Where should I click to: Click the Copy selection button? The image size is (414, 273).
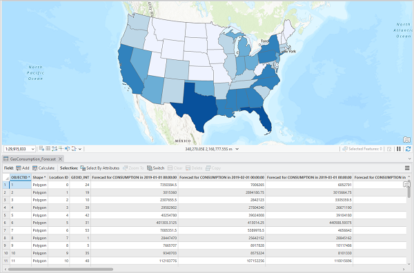point(213,168)
